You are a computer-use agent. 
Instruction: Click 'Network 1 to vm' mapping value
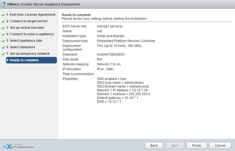[109, 64]
